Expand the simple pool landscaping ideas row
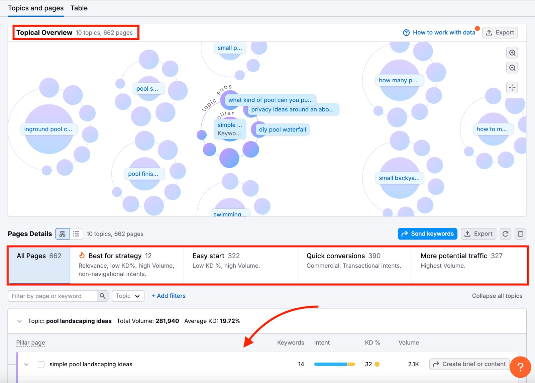Screen dimensions: 535x383 pyautogui.click(x=26, y=364)
